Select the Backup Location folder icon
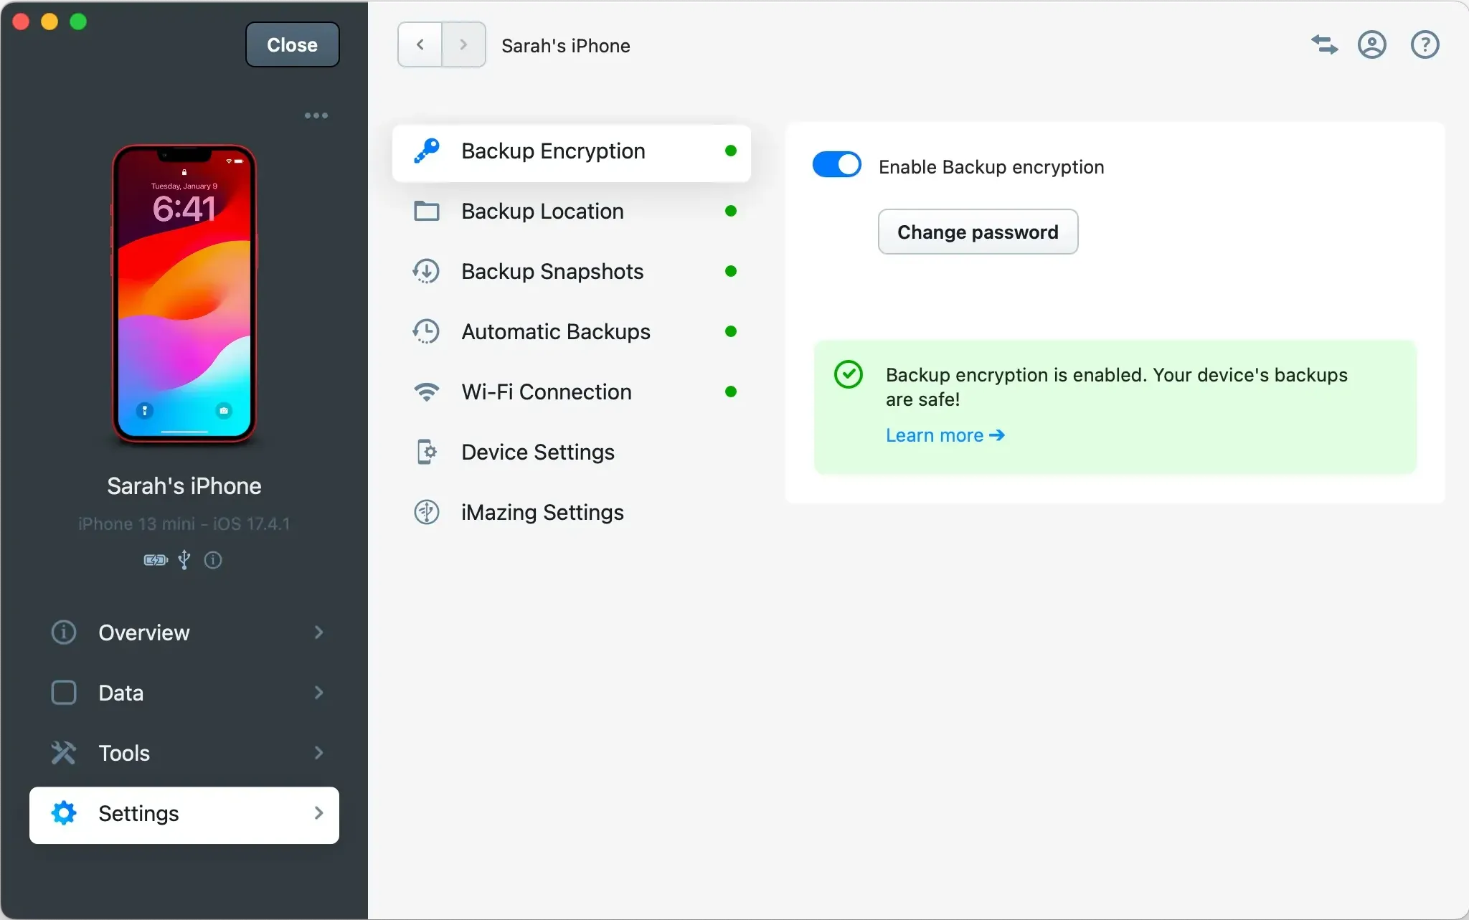 pos(426,211)
